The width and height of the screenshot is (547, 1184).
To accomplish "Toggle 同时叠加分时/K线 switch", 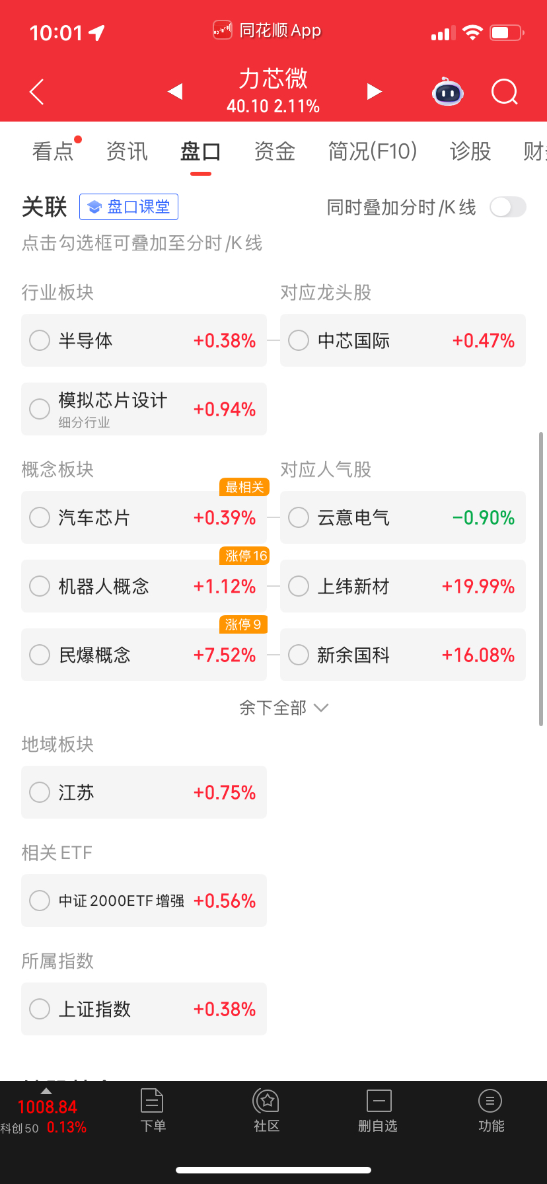I will 508,207.
